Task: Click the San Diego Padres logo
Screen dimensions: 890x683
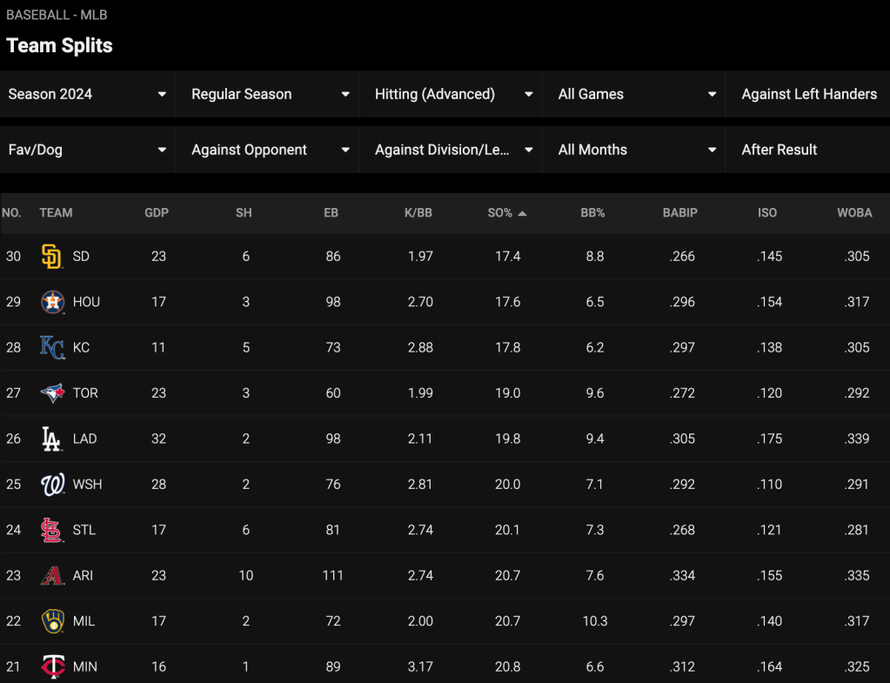Action: [x=51, y=256]
